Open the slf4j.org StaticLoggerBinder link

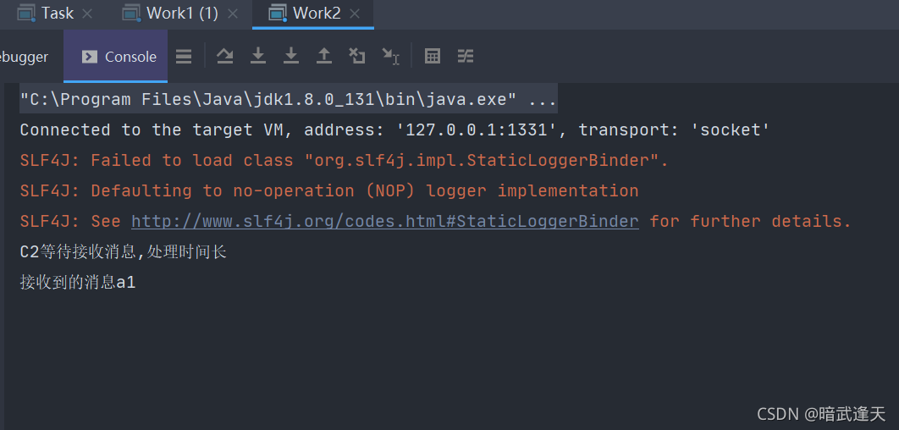(384, 221)
